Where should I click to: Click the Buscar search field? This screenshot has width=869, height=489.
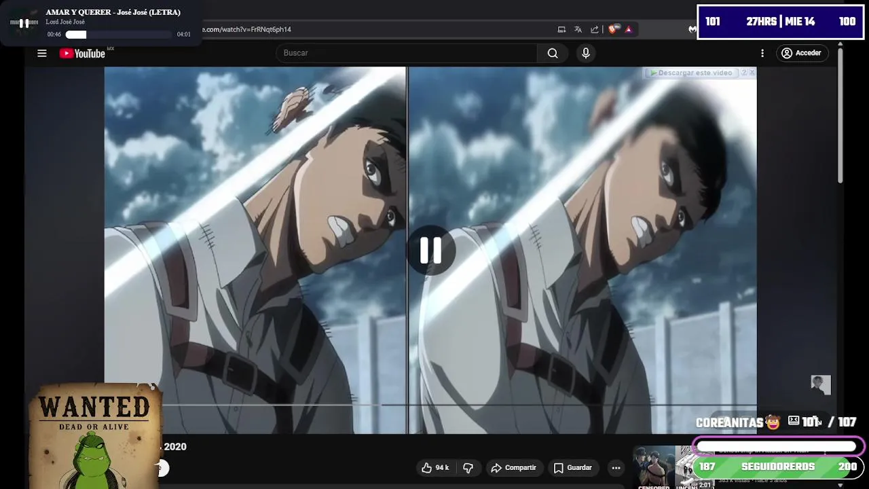[x=406, y=53]
